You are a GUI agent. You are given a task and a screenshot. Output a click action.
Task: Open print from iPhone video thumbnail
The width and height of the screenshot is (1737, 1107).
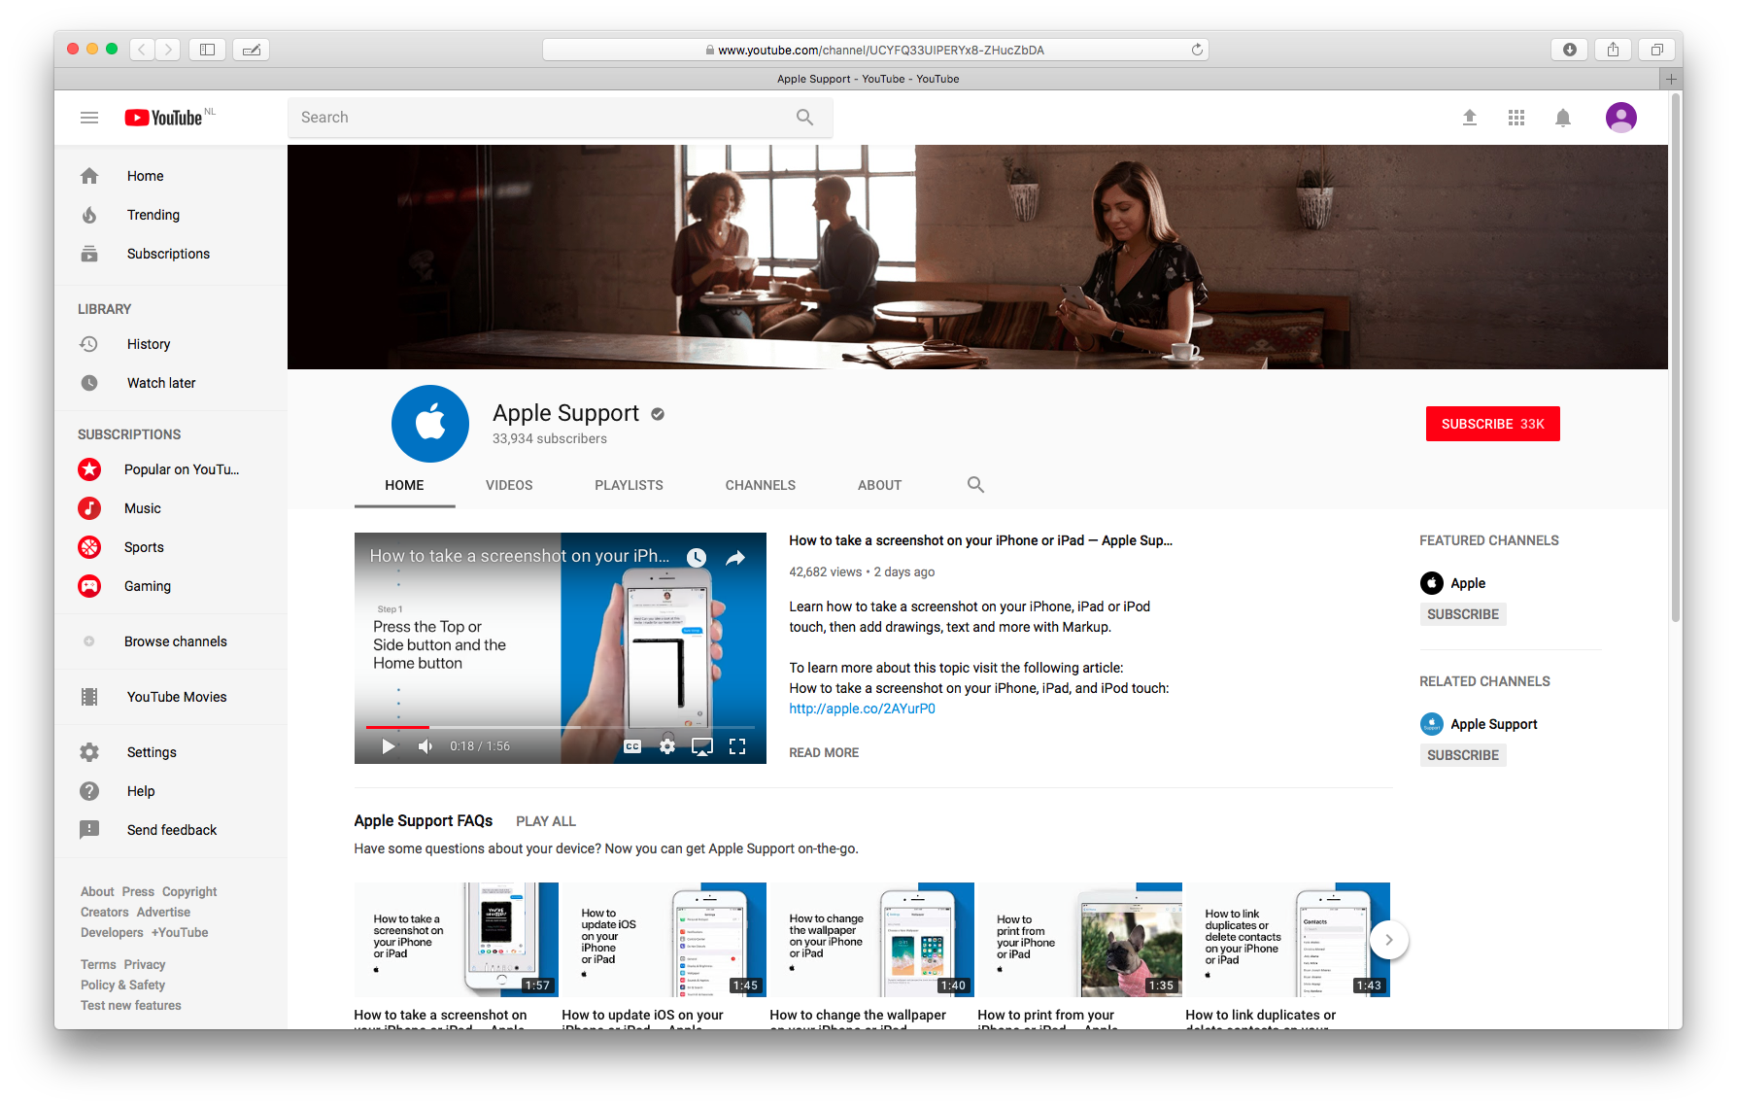tap(1079, 940)
